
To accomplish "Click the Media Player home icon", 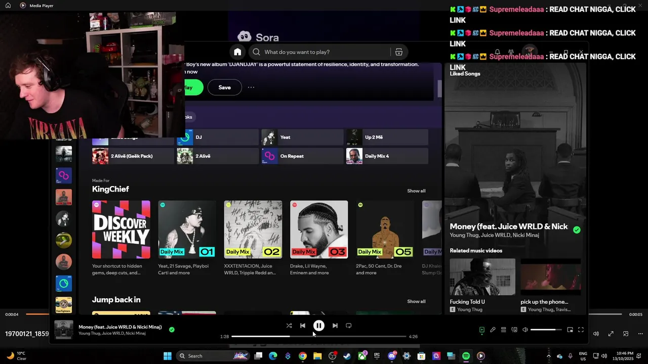I will click(8, 5).
